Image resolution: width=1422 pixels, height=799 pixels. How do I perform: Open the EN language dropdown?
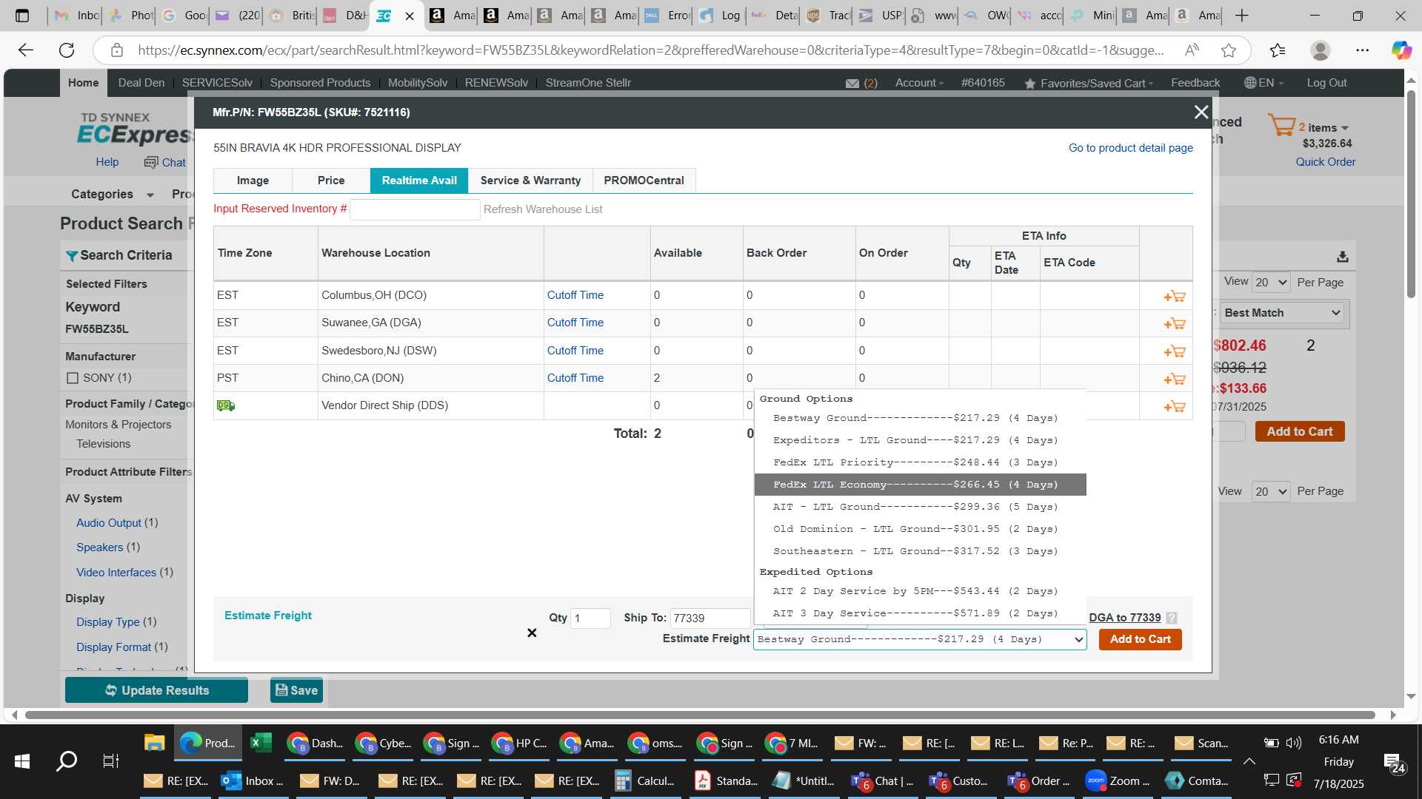click(1264, 83)
